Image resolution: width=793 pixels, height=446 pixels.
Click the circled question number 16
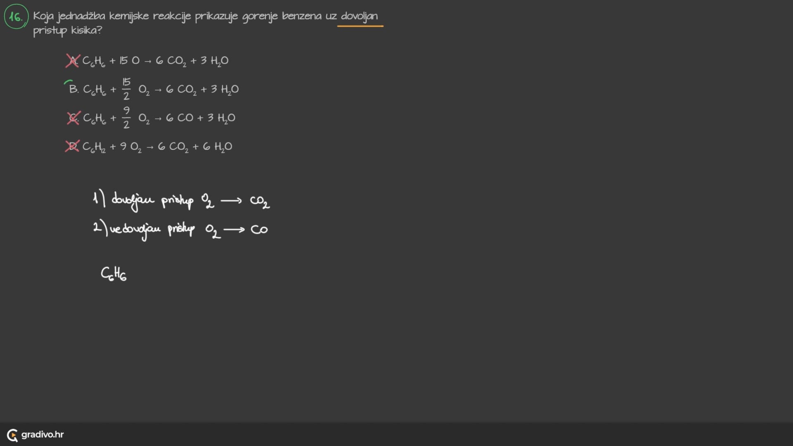(16, 17)
